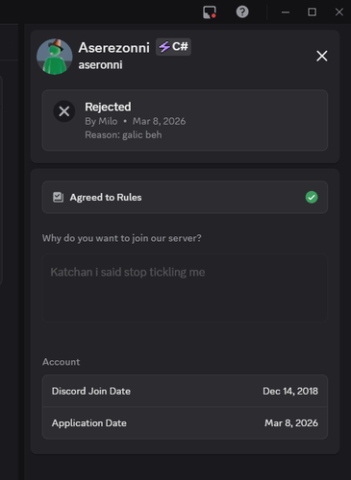The image size is (351, 480).
Task: Close the Aserezonni application panel
Action: click(322, 56)
